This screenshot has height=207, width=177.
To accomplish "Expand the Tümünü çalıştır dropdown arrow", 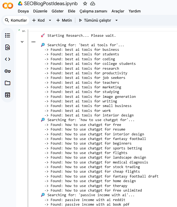I will click(x=117, y=20).
